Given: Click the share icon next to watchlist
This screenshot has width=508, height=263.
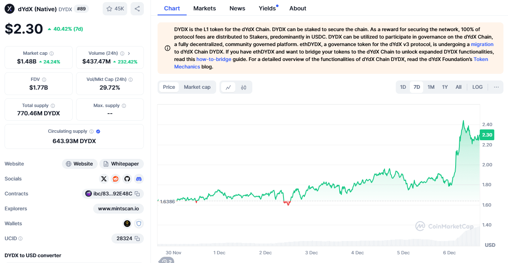Looking at the screenshot, I should point(137,9).
